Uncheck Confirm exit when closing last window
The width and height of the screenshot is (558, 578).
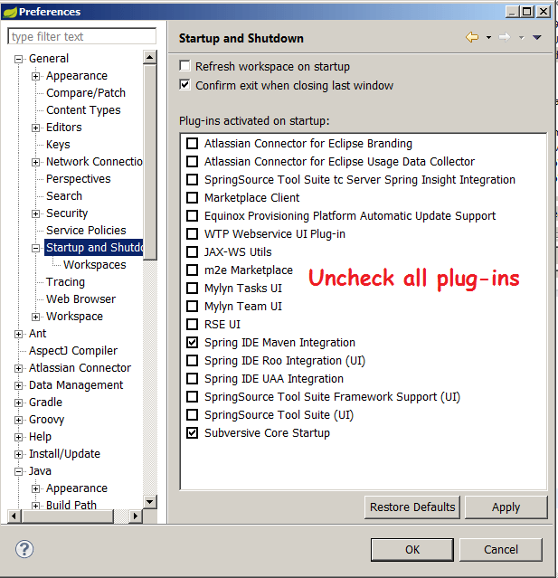[184, 85]
